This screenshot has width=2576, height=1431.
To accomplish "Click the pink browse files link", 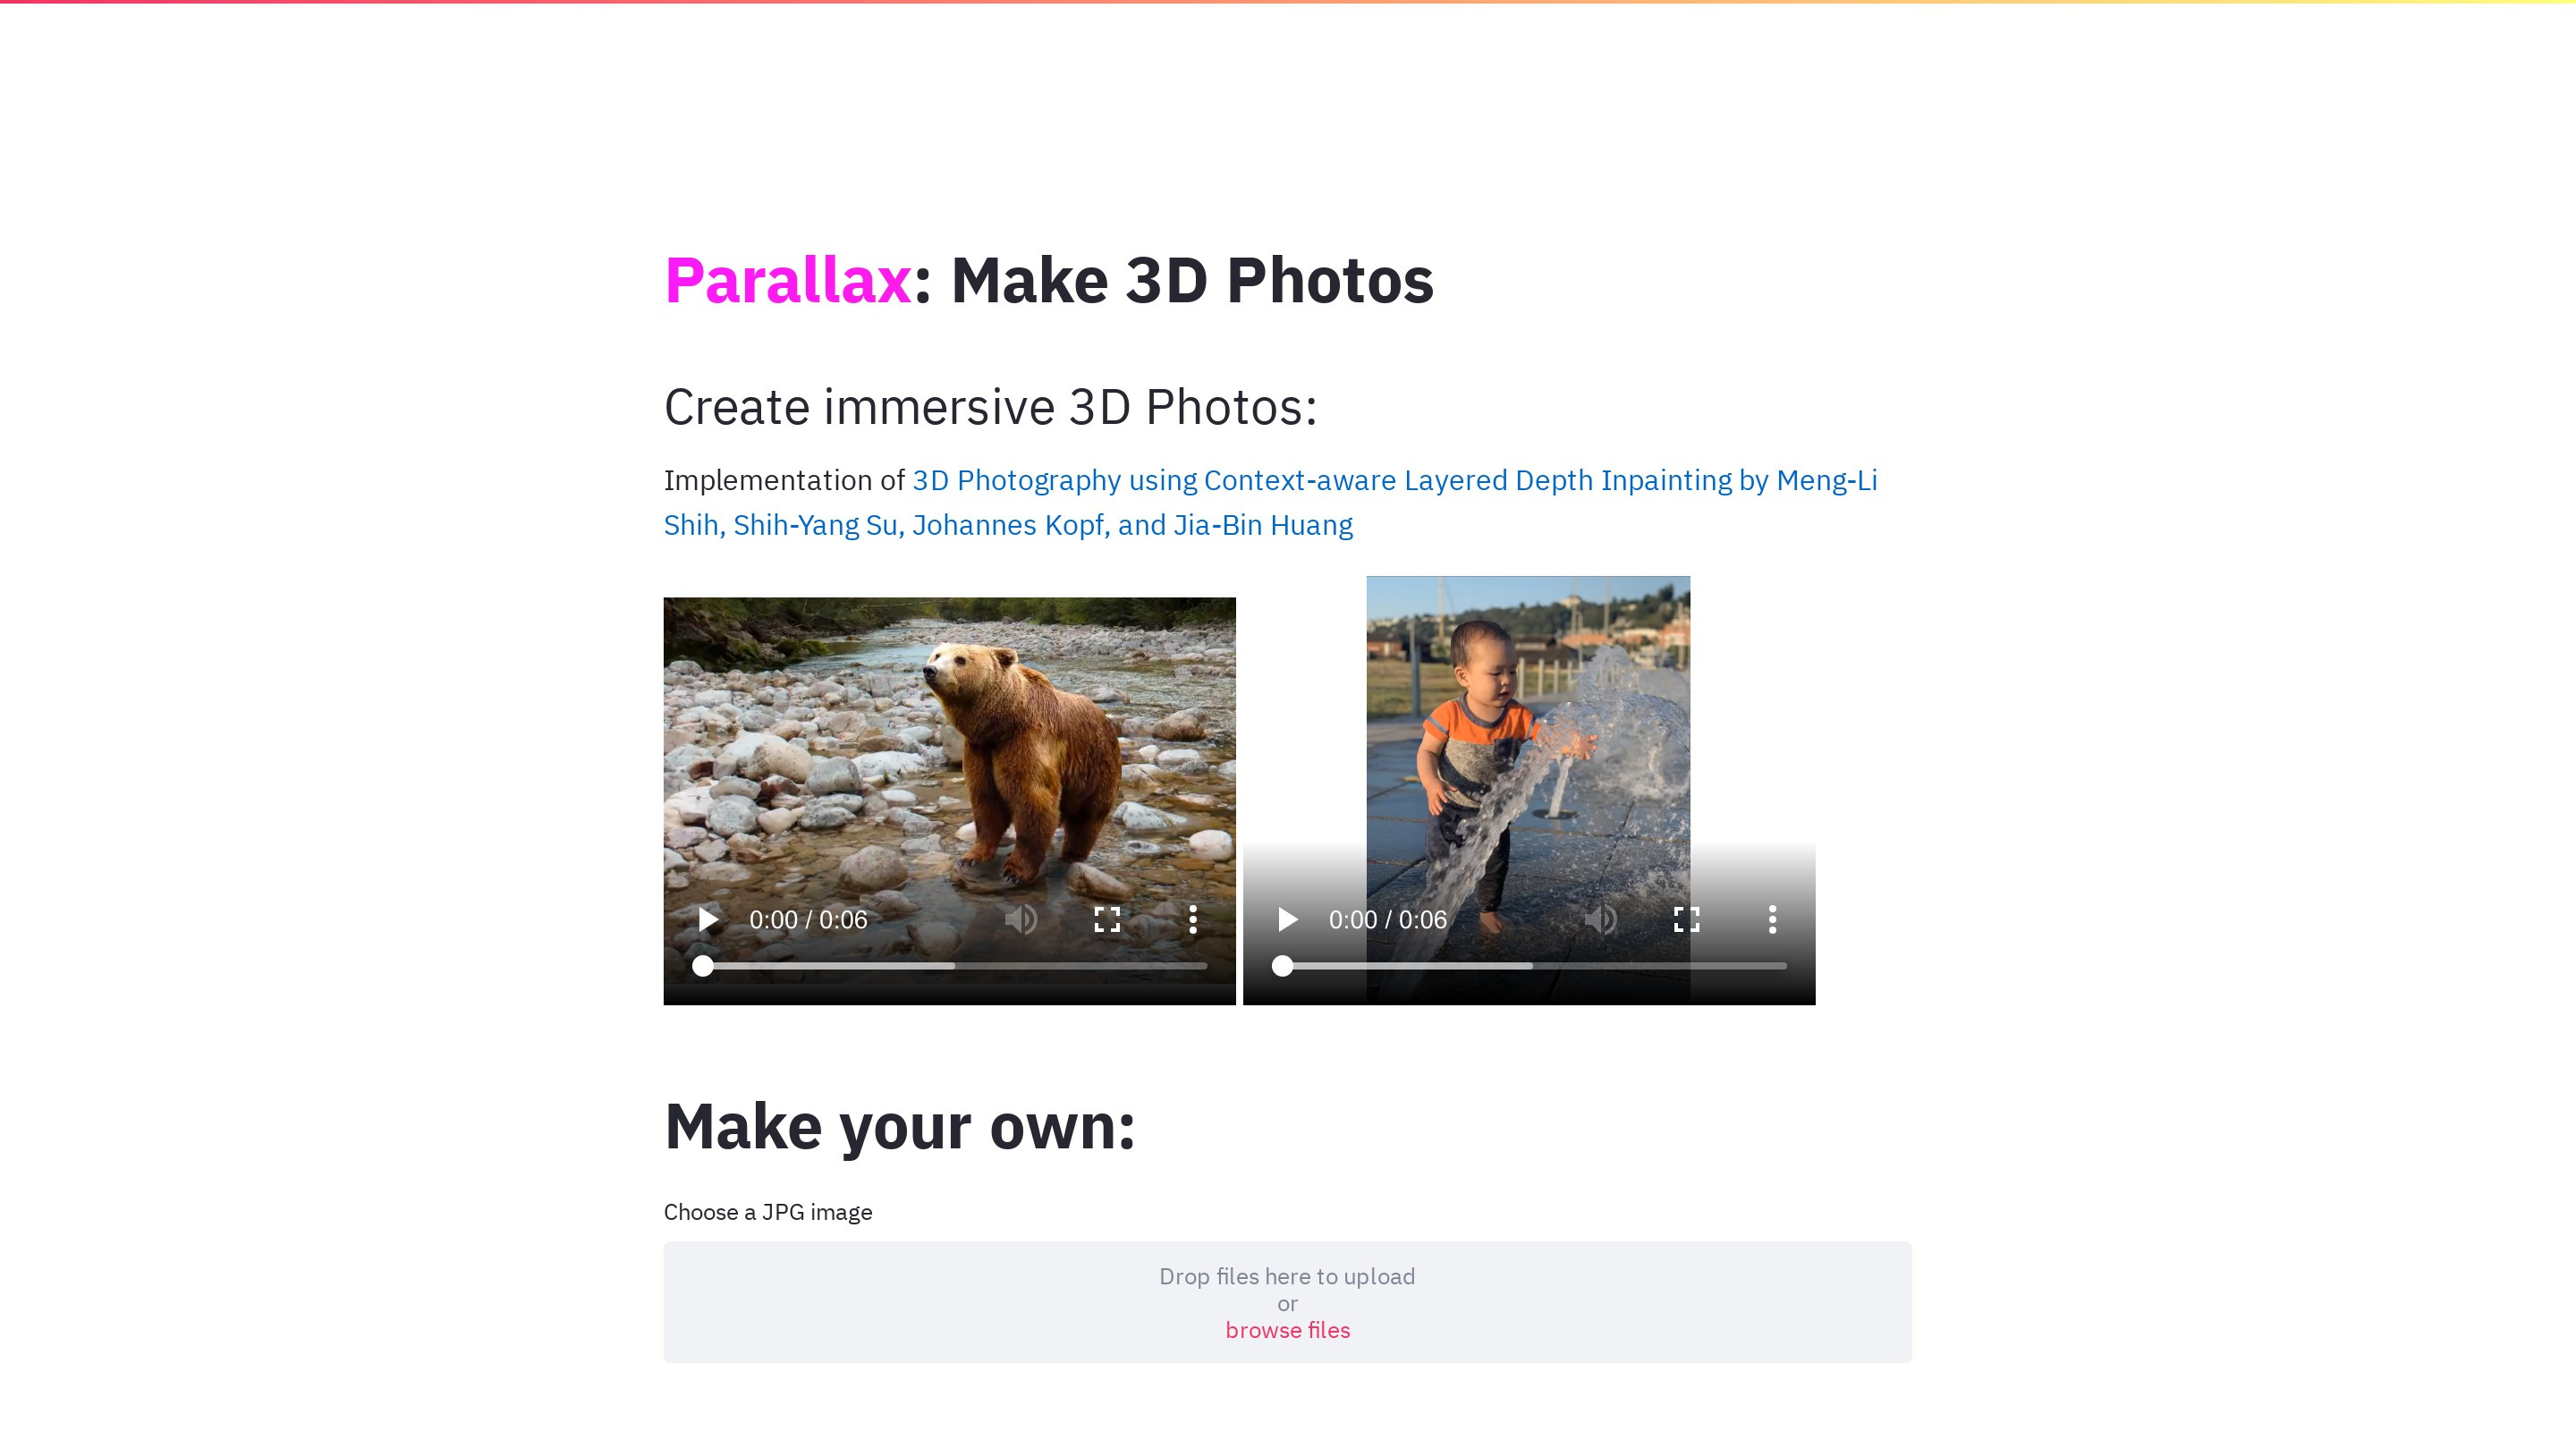I will point(1288,1330).
